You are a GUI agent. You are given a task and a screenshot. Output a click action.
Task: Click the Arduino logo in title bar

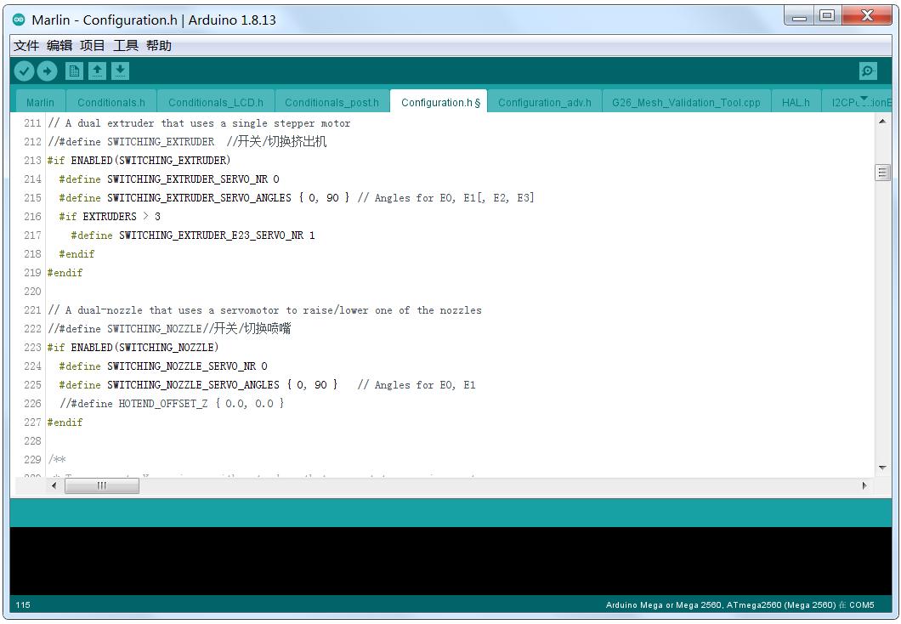[20, 20]
